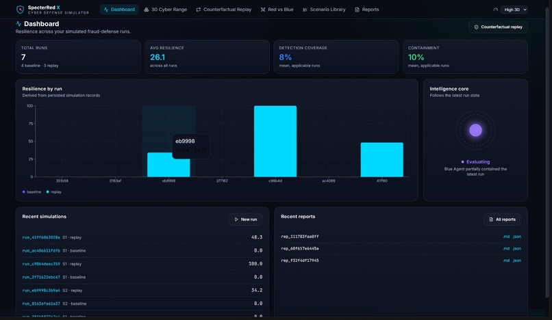Select the Scenario Library tab
This screenshot has height=320, width=552.
click(324, 10)
